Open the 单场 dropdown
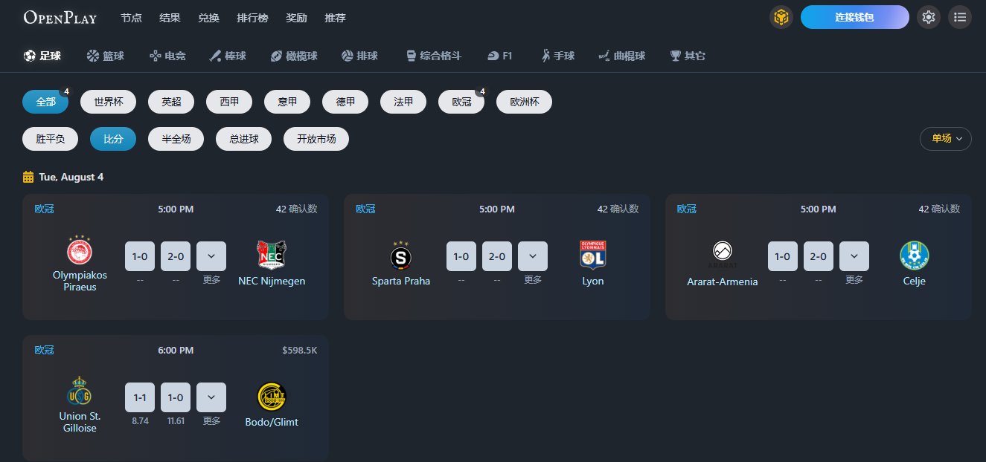This screenshot has height=462, width=986. click(946, 138)
